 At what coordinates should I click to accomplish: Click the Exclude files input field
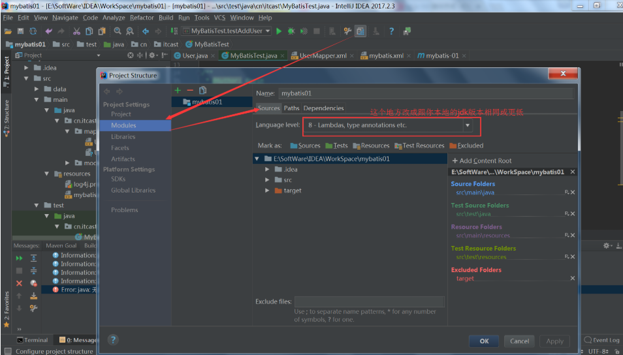(x=369, y=301)
